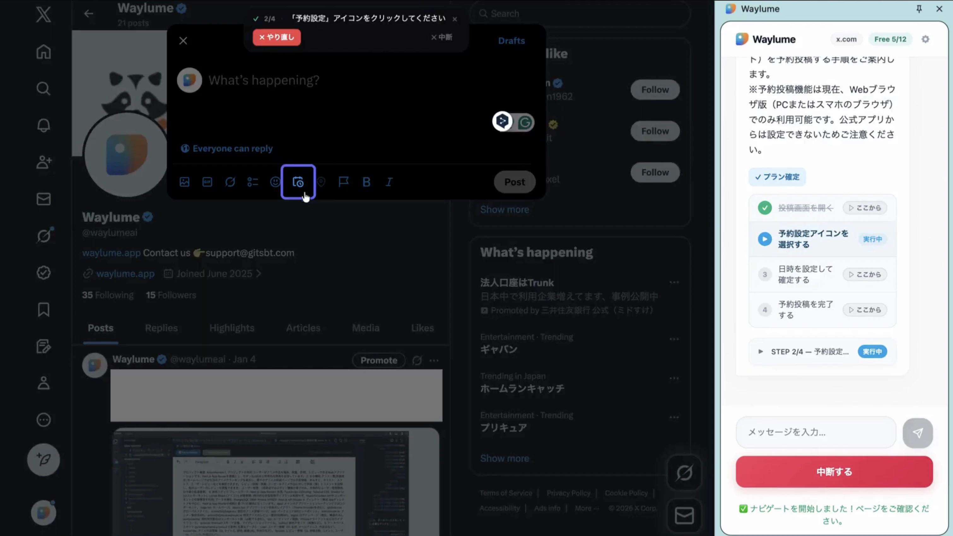Open Grok icon in left sidebar
953x536 pixels.
[x=44, y=236]
